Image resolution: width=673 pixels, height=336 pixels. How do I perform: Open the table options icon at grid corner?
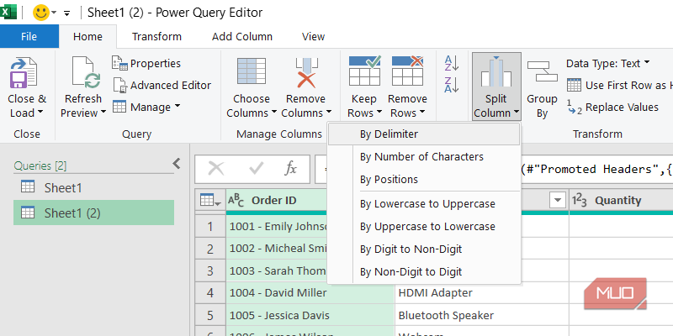209,200
